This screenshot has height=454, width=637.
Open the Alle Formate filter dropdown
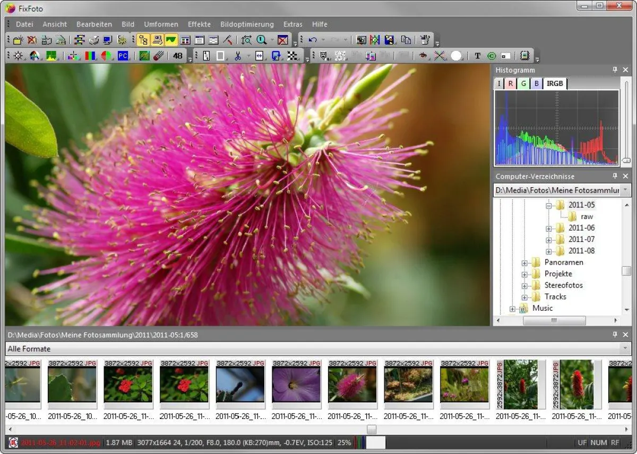626,348
